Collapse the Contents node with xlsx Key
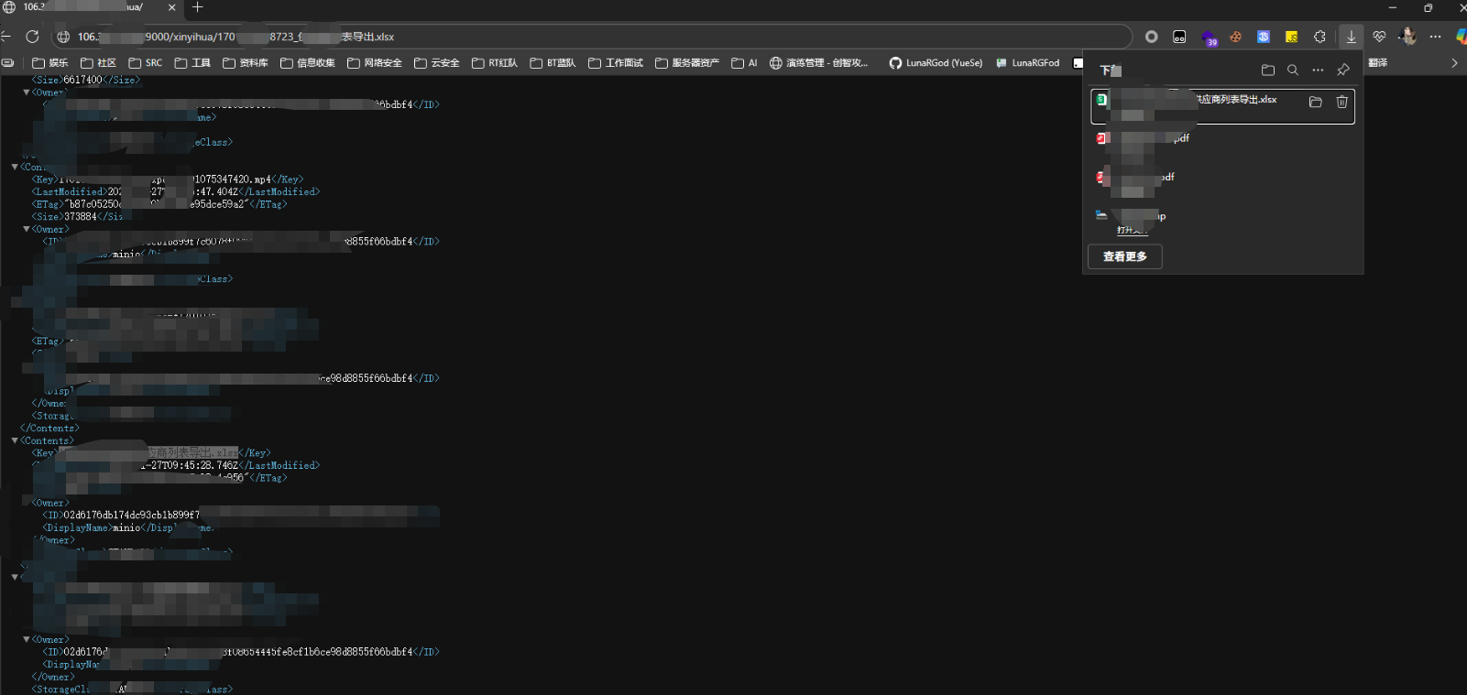The image size is (1467, 695). click(15, 440)
